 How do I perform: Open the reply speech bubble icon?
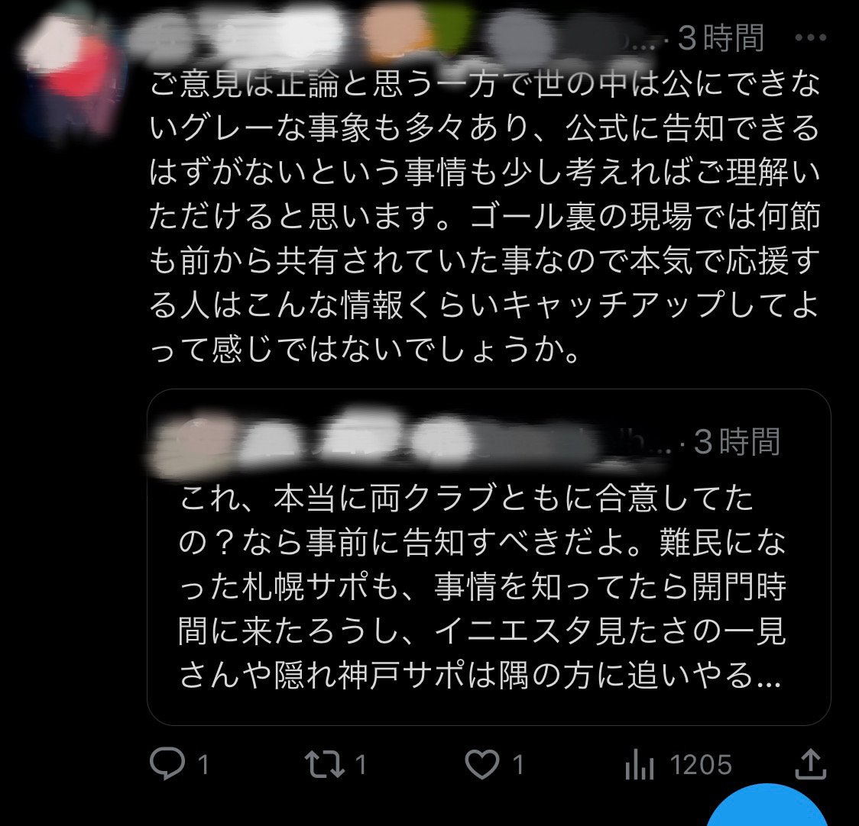167,763
